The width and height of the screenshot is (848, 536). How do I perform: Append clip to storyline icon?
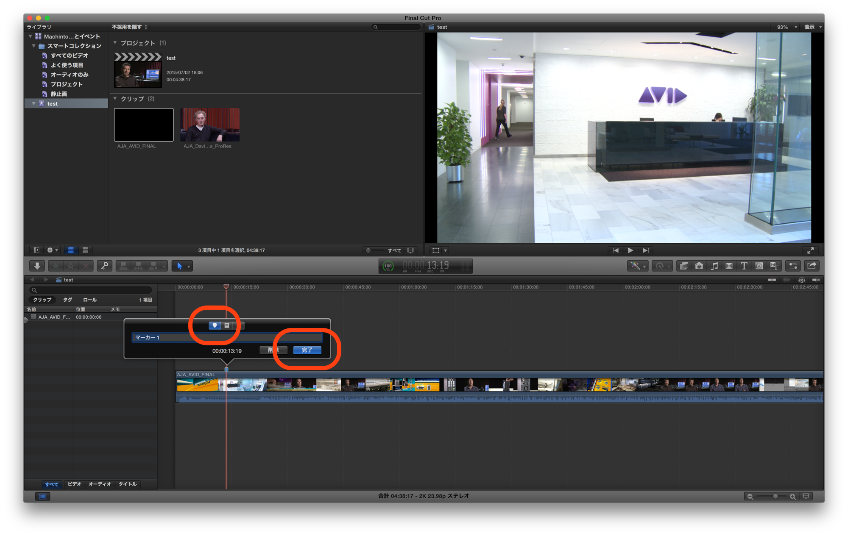[153, 266]
